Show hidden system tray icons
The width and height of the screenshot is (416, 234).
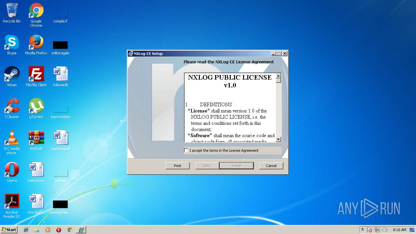(362, 230)
